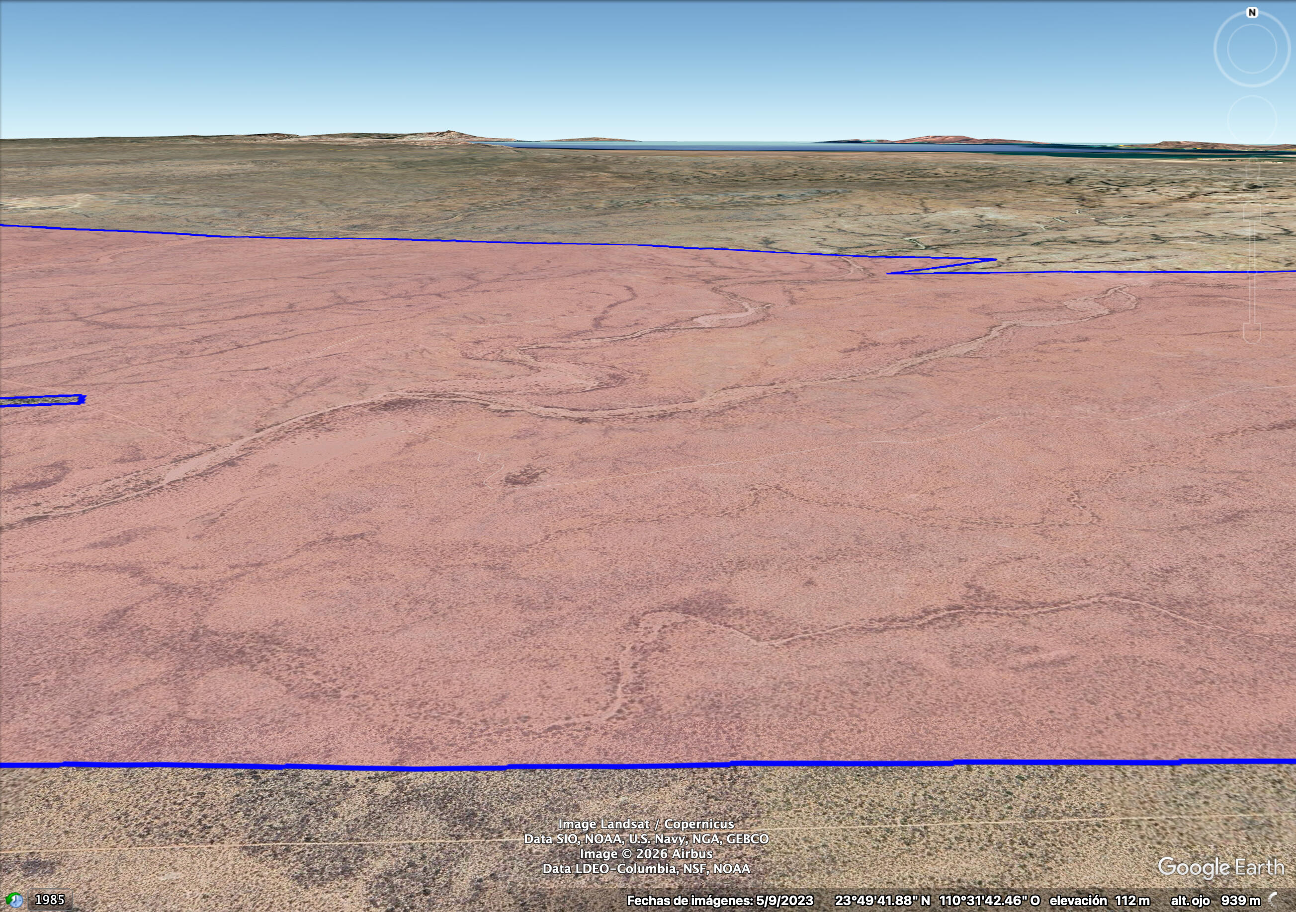1296x912 pixels.
Task: Click the zoom-in end of zoom slider
Action: click(x=1252, y=172)
